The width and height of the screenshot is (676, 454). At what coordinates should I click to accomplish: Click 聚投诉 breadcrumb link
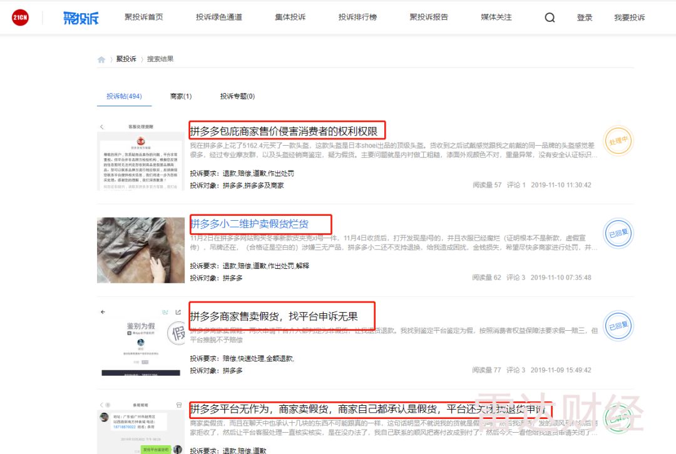tap(126, 59)
